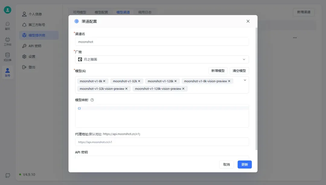The width and height of the screenshot is (326, 185).
Task: Click the 渠道配置 gear icon in dialog header
Action: tap(76, 21)
